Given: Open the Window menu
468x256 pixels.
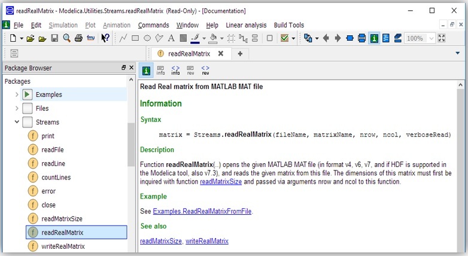Looking at the screenshot, I should coord(187,25).
